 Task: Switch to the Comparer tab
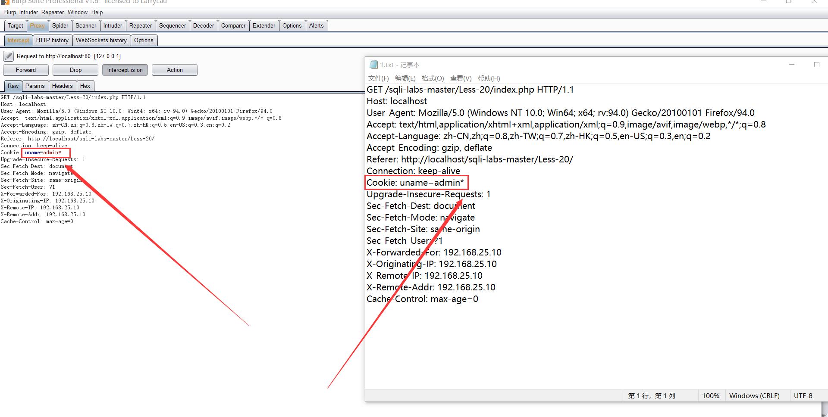coord(233,26)
